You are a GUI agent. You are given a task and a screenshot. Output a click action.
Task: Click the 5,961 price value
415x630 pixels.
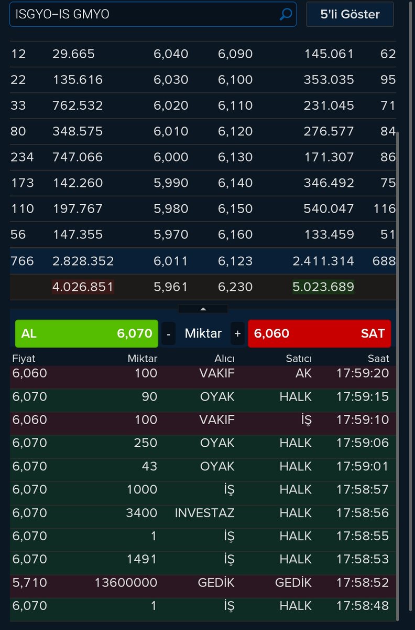click(171, 287)
